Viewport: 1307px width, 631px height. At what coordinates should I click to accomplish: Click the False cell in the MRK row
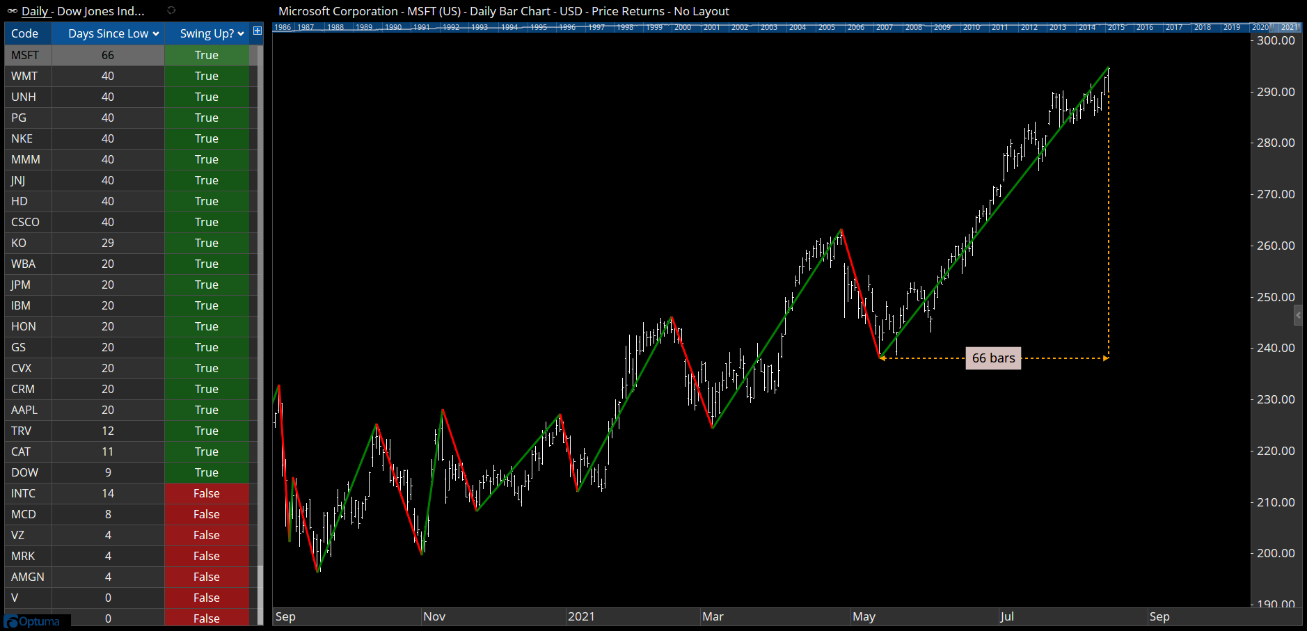(207, 556)
